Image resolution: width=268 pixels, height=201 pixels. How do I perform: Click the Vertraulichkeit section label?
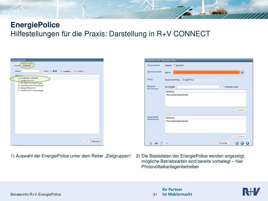[x=153, y=65]
